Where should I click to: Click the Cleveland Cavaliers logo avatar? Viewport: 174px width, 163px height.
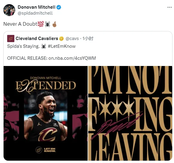pyautogui.click(x=11, y=39)
